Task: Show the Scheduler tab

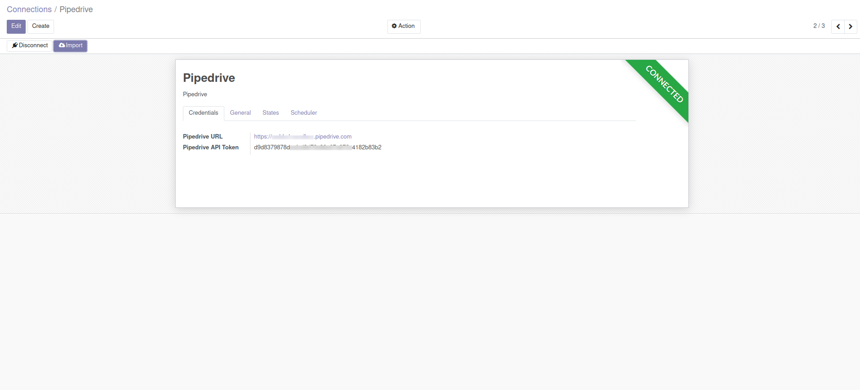Action: click(304, 113)
